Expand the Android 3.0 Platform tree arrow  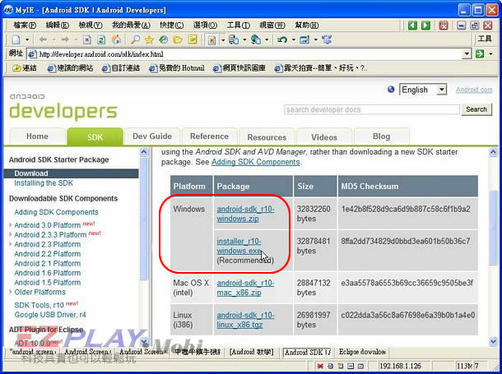point(11,224)
